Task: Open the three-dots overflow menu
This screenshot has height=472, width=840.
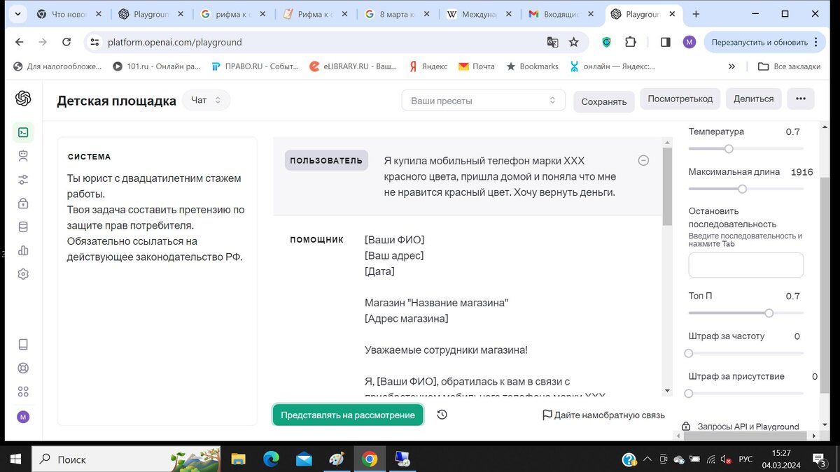Action: [800, 99]
